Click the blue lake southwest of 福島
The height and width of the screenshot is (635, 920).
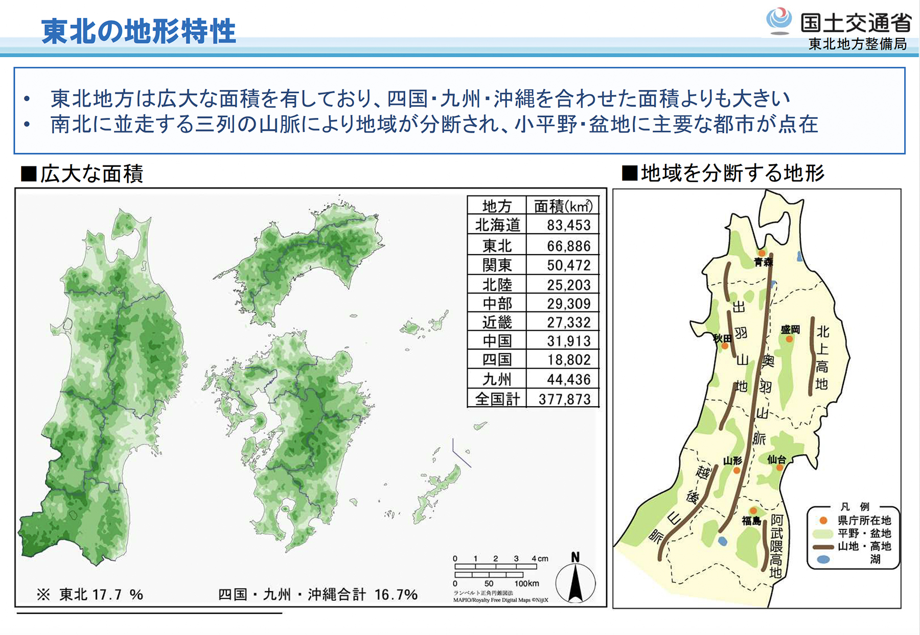pos(722,541)
